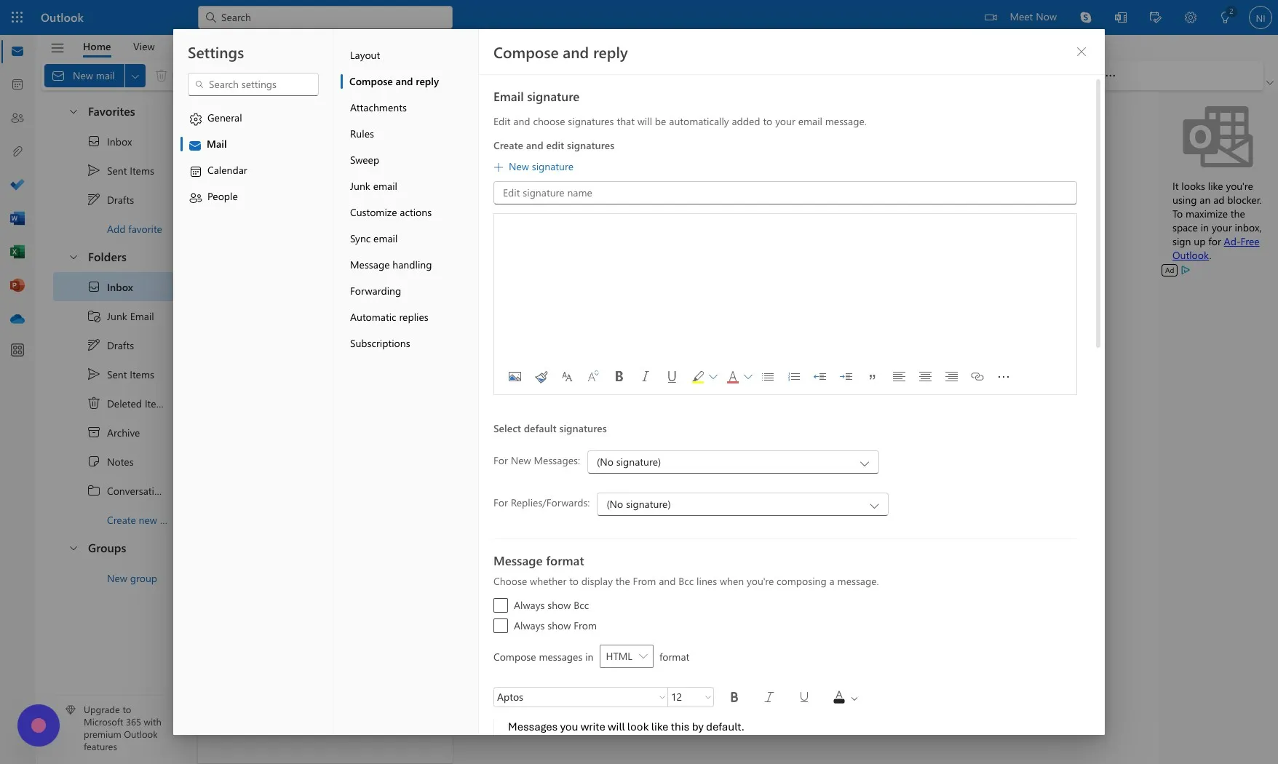The height and width of the screenshot is (764, 1278).
Task: Align signature text left
Action: (899, 377)
